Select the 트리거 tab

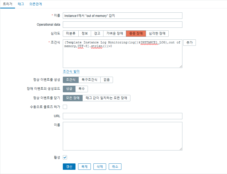point(8,4)
